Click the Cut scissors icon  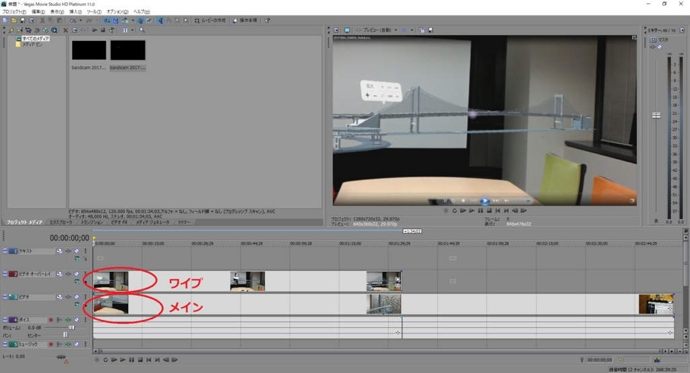[x=42, y=21]
